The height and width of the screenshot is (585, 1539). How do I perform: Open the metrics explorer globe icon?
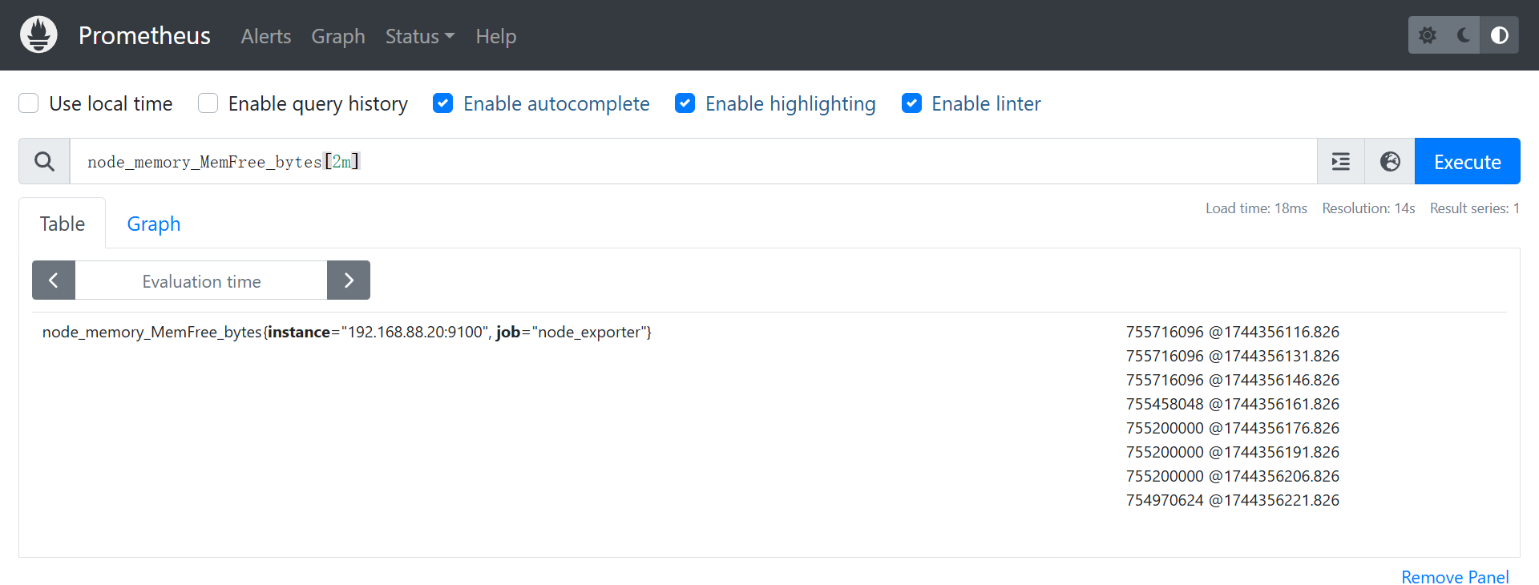[1390, 162]
